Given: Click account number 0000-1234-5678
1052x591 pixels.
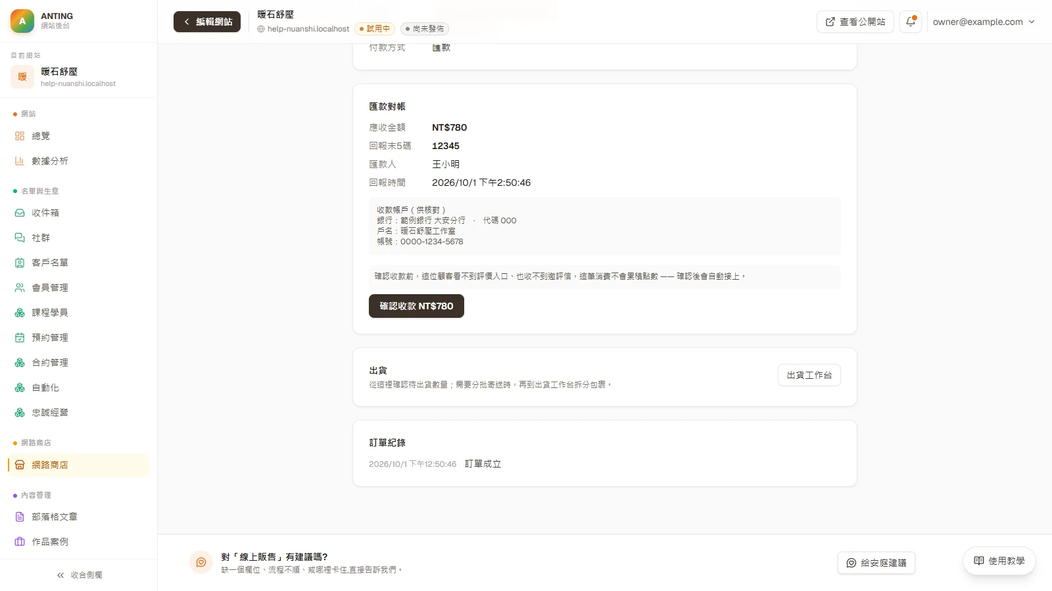Looking at the screenshot, I should 432,242.
